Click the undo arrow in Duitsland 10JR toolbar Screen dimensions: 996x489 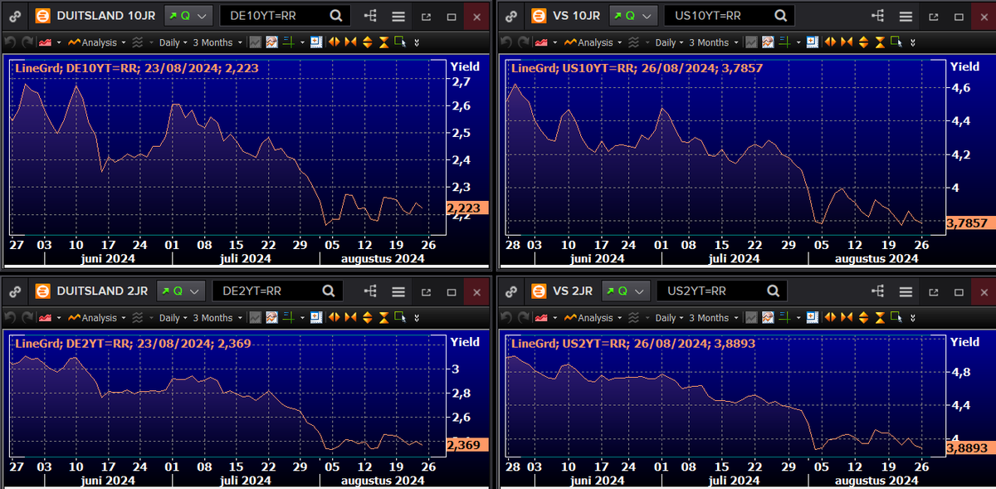[10, 42]
